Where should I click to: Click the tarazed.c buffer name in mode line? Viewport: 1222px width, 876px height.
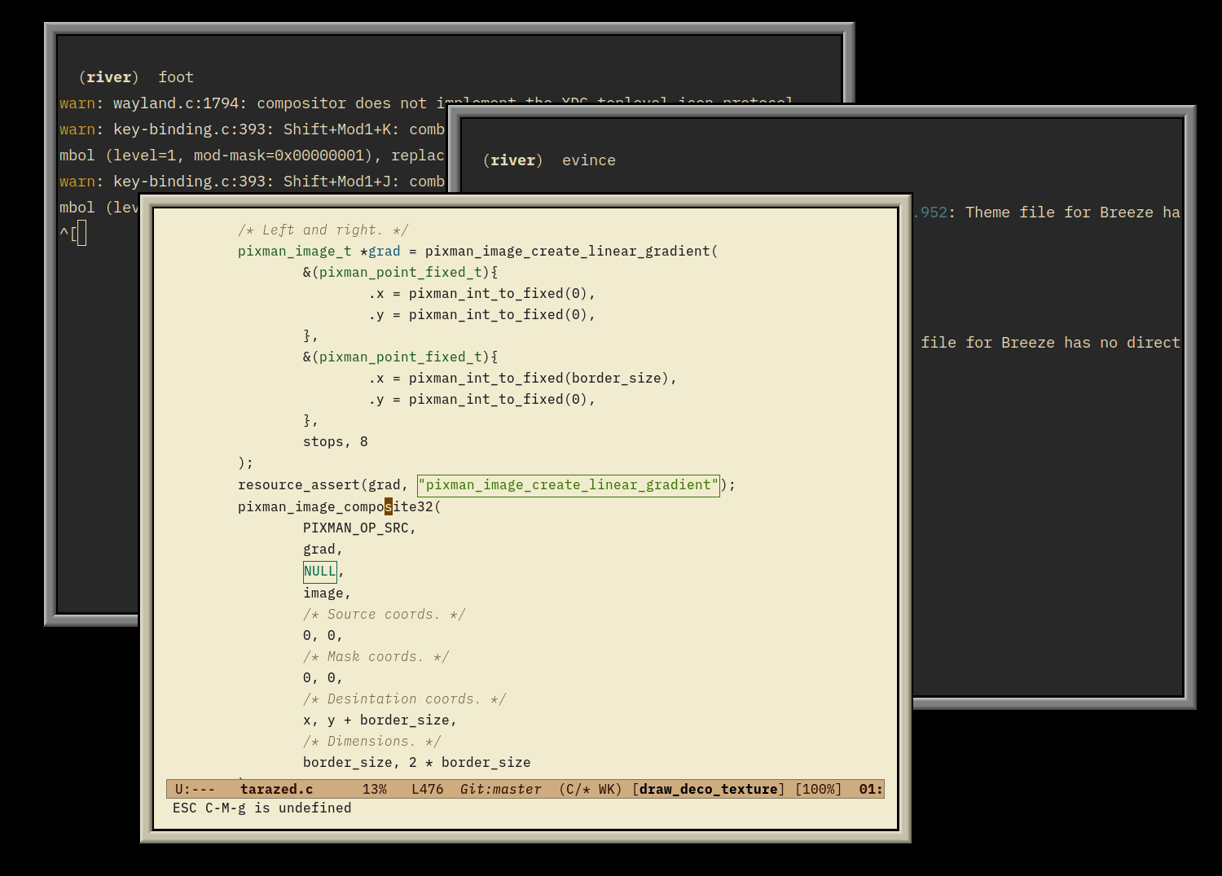[276, 789]
